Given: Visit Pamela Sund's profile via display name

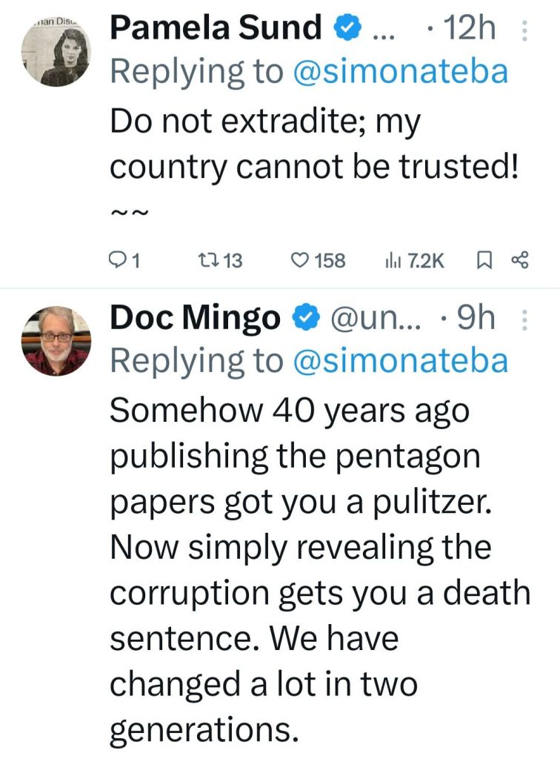Looking at the screenshot, I should click(216, 30).
